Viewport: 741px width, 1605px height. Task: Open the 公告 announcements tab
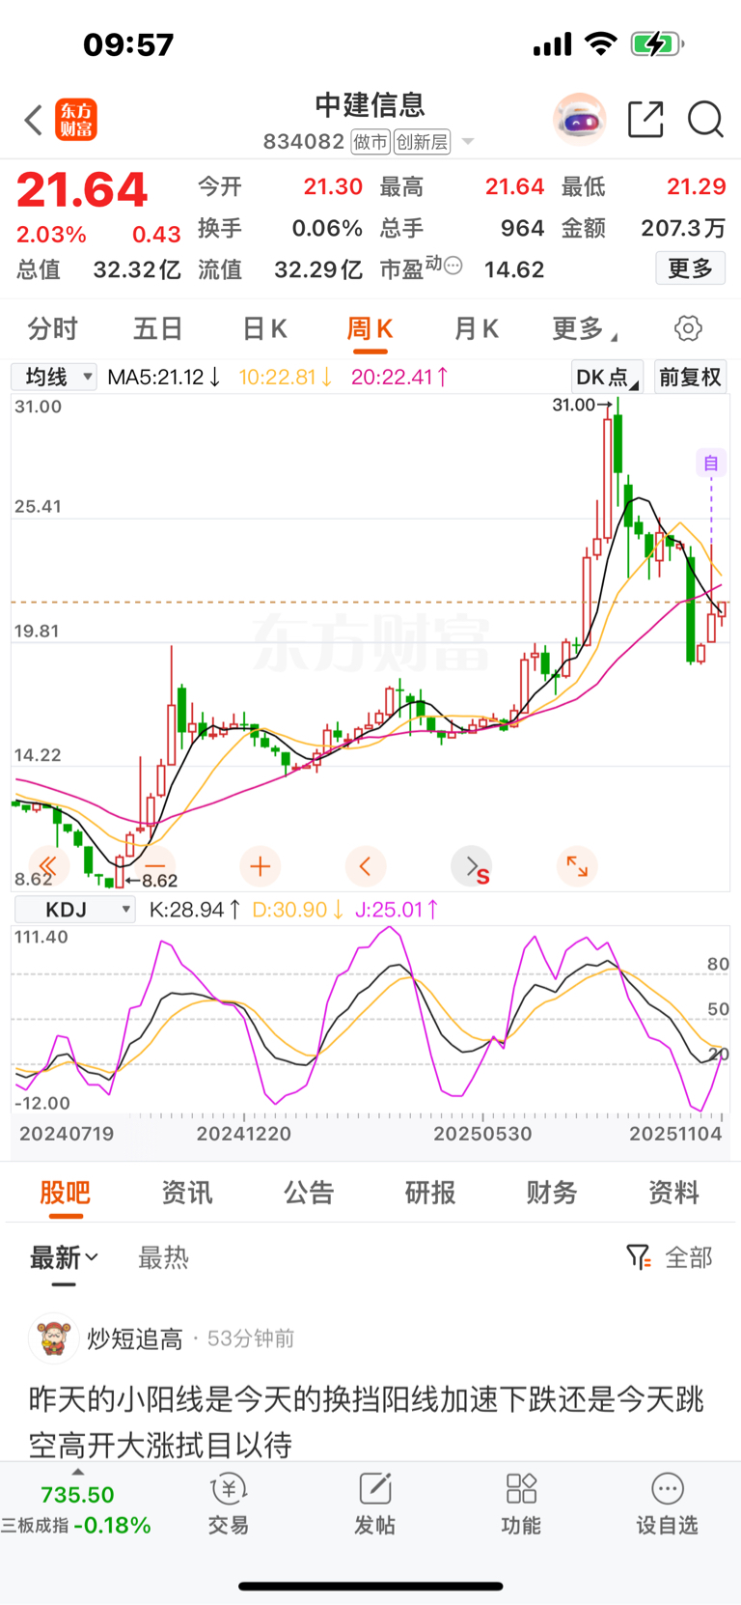pyautogui.click(x=309, y=1193)
